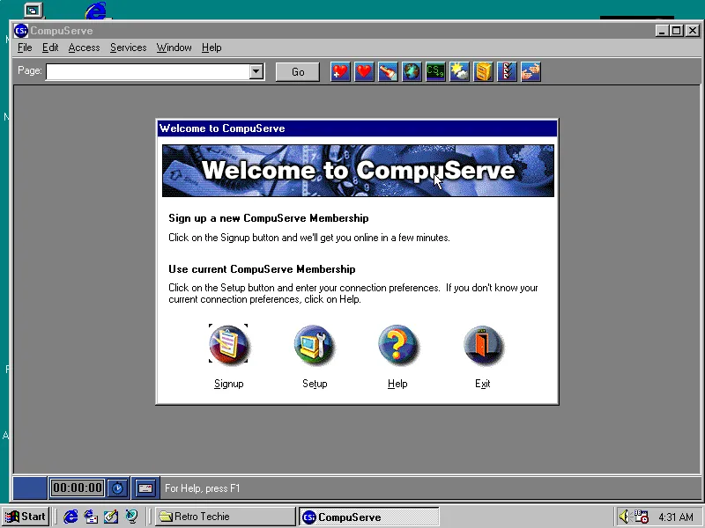Click the green CS stock quotes icon
Screen dimensions: 705x528
coord(435,72)
